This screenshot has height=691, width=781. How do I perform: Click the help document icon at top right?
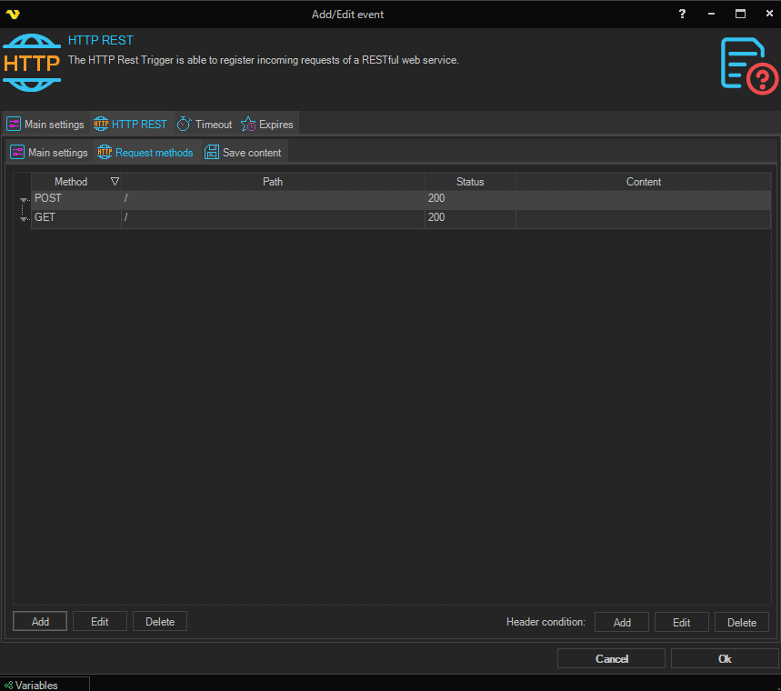tap(748, 64)
